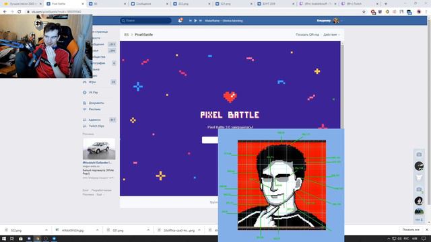Show the QR code link
This screenshot has height=242, width=431.
[307, 34]
